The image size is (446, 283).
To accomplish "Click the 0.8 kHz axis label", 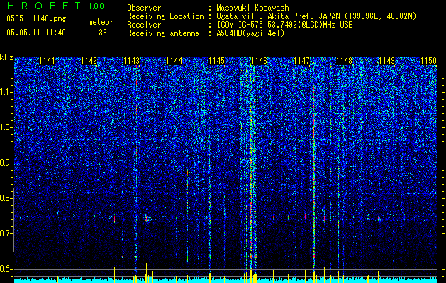I will pos(6,198).
